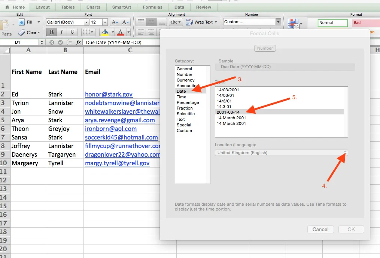Decrease font size with the smaller A icon
The image size is (380, 258).
click(125, 22)
